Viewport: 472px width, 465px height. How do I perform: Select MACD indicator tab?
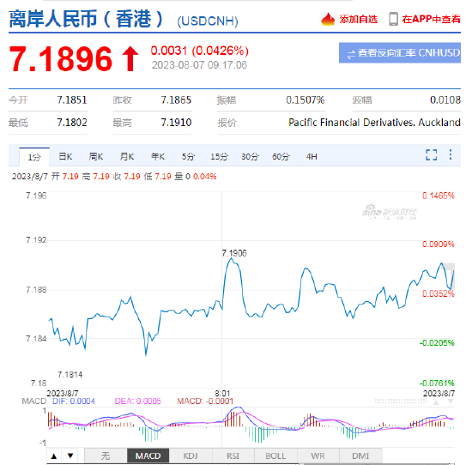(148, 456)
